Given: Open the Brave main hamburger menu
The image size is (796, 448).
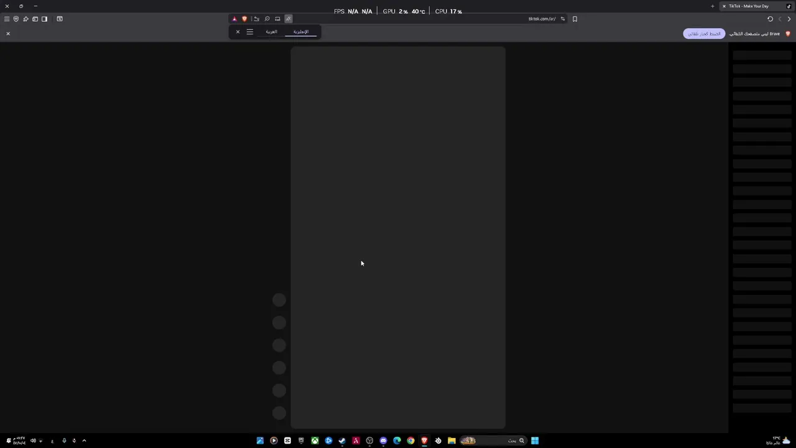Looking at the screenshot, I should point(7,19).
